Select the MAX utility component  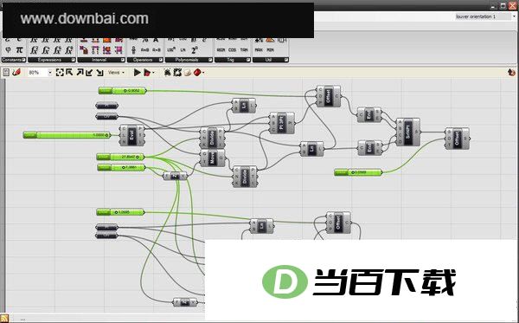259,50
